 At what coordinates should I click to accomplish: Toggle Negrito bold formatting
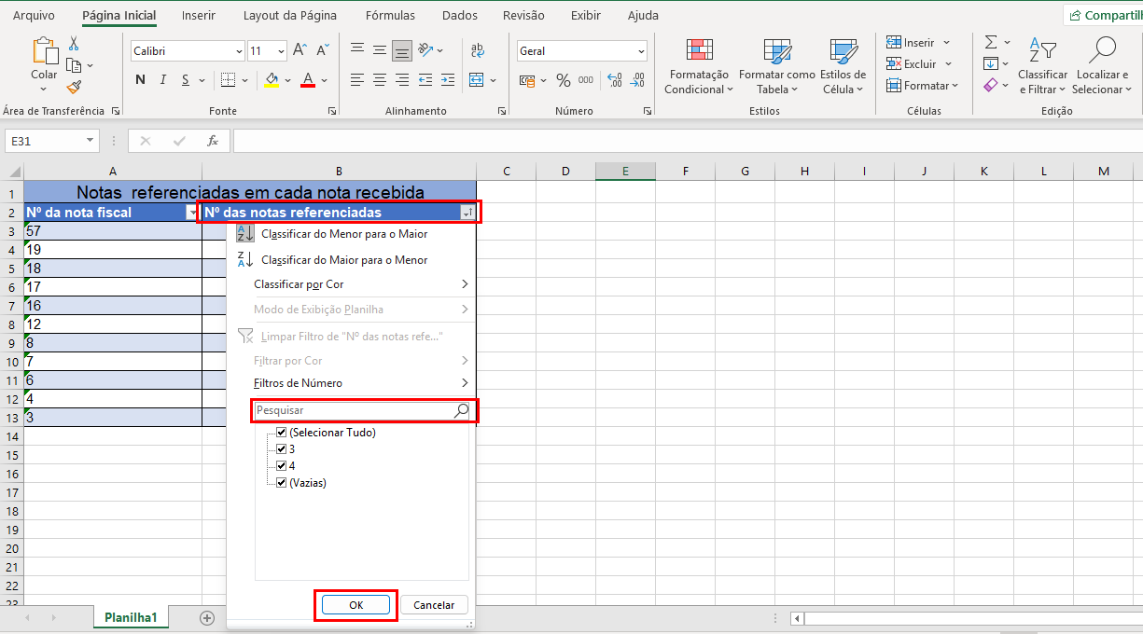pyautogui.click(x=141, y=79)
